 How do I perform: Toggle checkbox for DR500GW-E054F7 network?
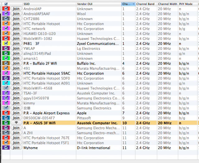click(x=6, y=118)
